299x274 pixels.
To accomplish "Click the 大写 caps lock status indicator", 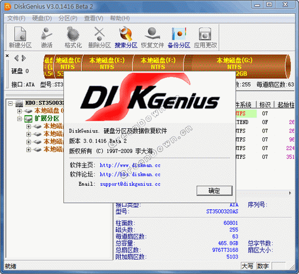I will pos(248,266).
